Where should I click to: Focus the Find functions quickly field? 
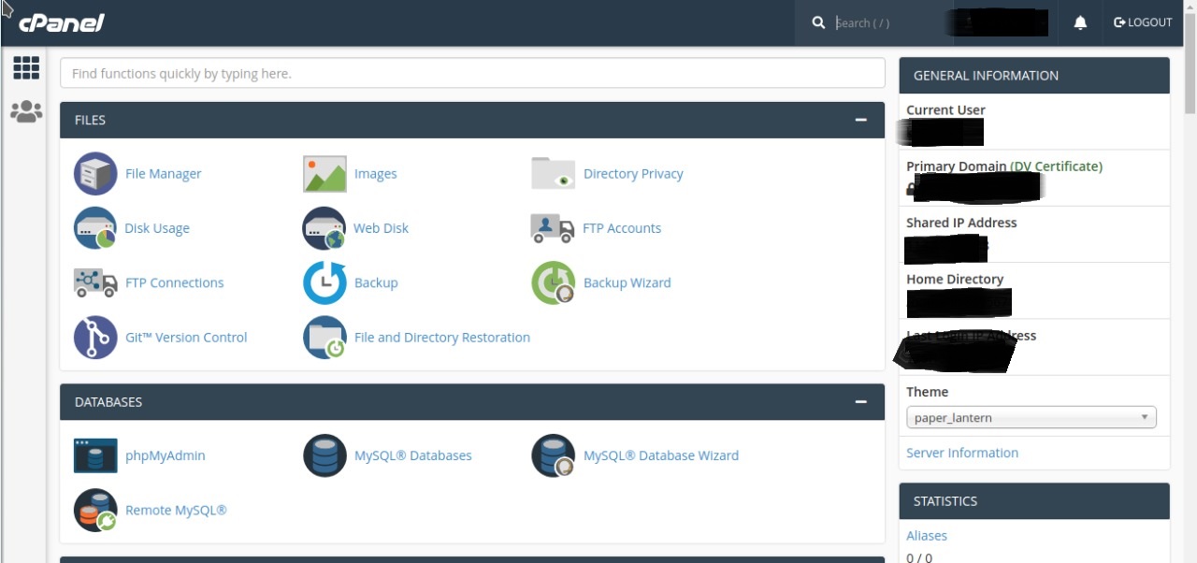(472, 73)
